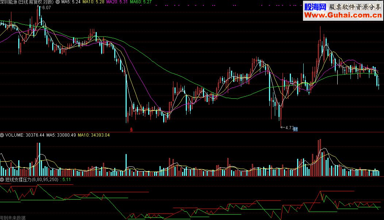Expand the main chart indicator dropdown arrow
384x220 pixels.
pyautogui.click(x=58, y=2)
